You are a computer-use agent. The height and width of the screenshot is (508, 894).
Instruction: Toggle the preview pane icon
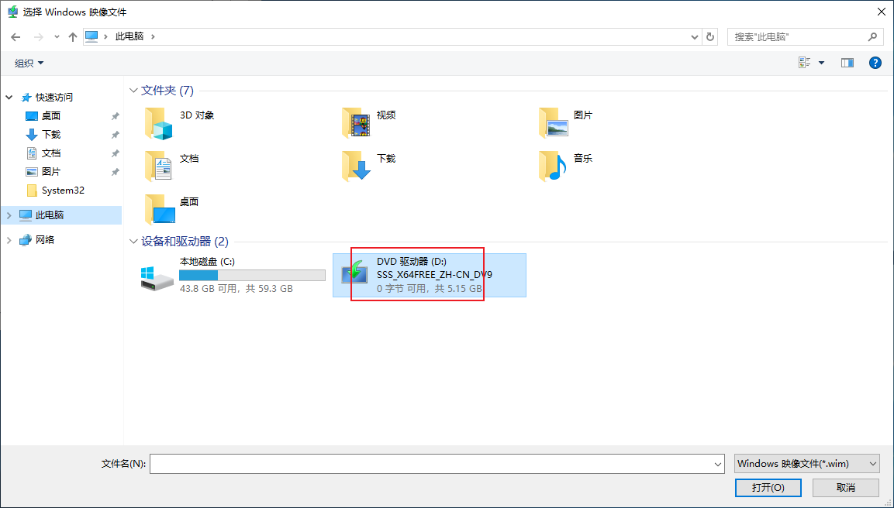pyautogui.click(x=847, y=63)
